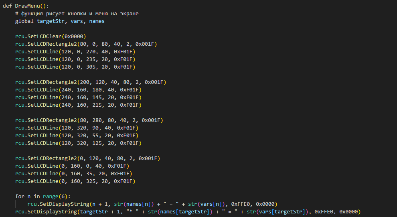Click the DrawMenu function name

28,6
